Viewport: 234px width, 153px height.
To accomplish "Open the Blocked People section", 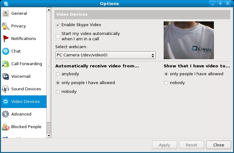I will click(x=24, y=127).
